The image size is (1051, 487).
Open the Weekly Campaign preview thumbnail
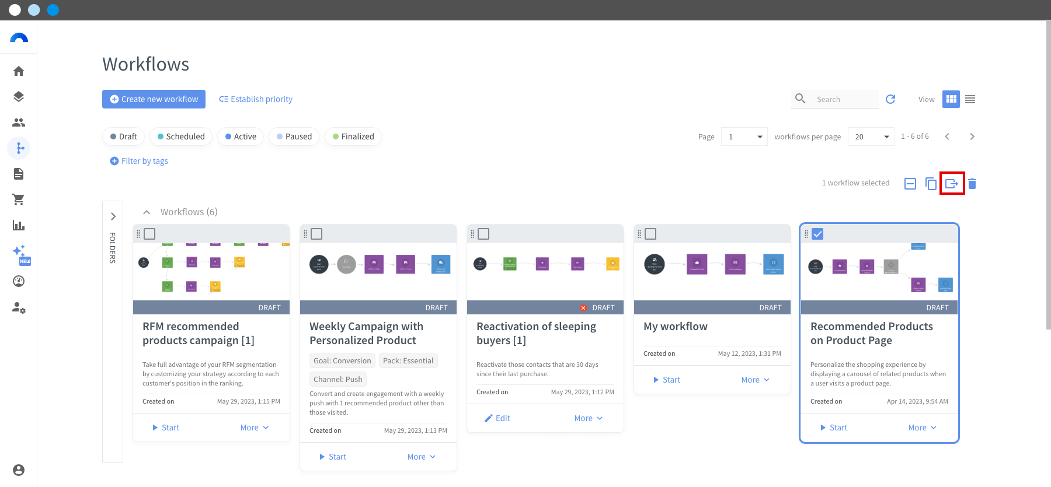point(378,272)
